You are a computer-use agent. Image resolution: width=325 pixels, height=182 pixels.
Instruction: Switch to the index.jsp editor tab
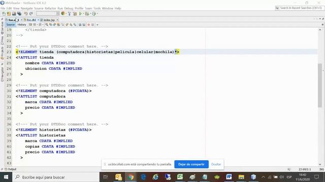49,20
